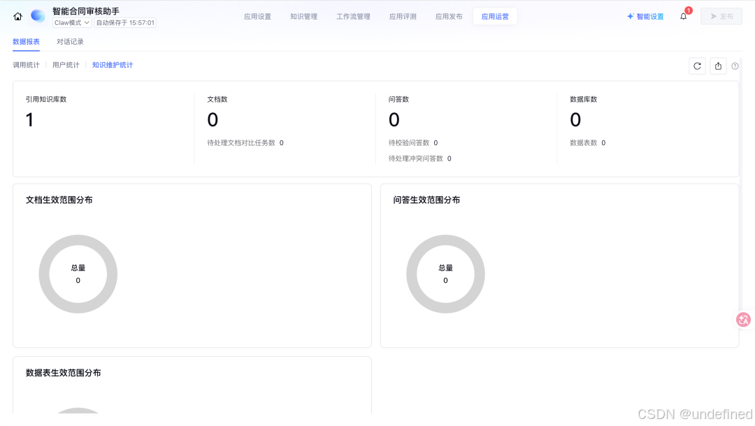The width and height of the screenshot is (755, 426).
Task: Select the 数据报表 tab
Action: 26,42
